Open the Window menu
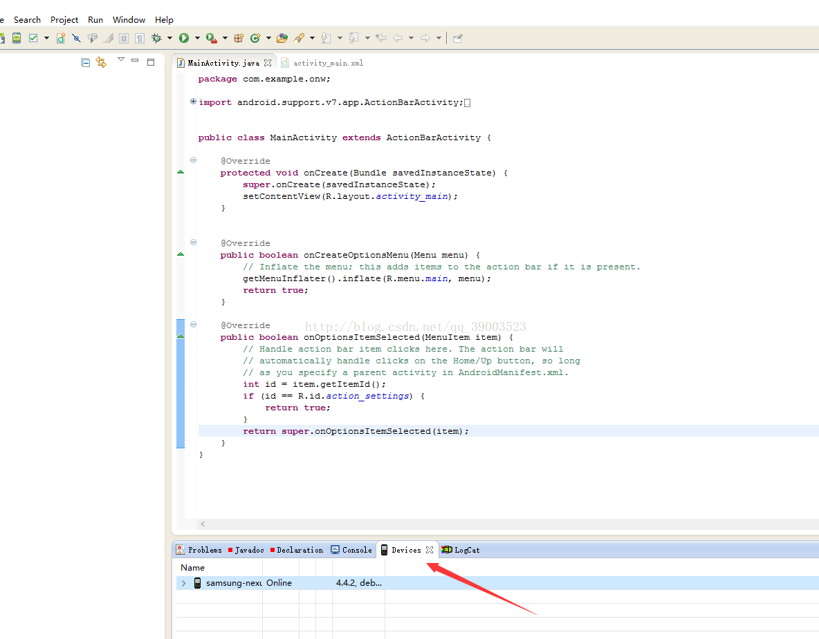The image size is (819, 639). click(129, 20)
